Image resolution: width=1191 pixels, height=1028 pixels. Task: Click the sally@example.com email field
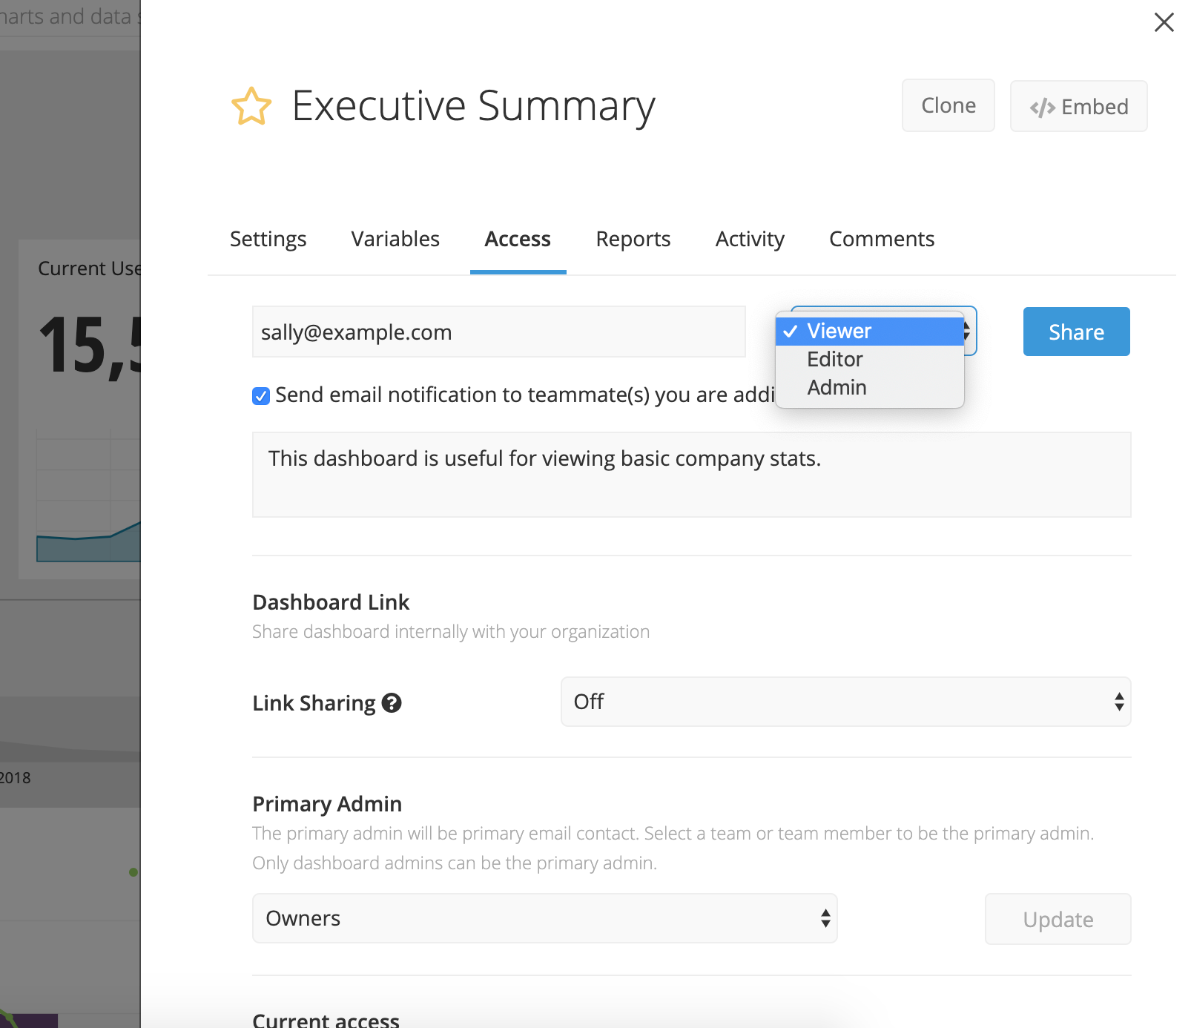point(498,332)
